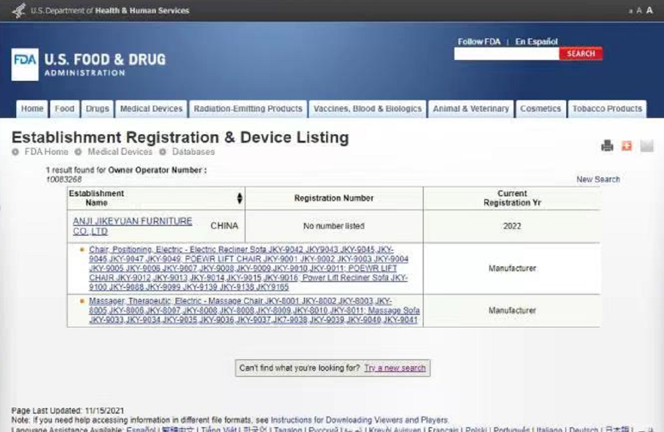664x432 pixels.
Task: Open the Medical Devices tab
Action: 151,109
